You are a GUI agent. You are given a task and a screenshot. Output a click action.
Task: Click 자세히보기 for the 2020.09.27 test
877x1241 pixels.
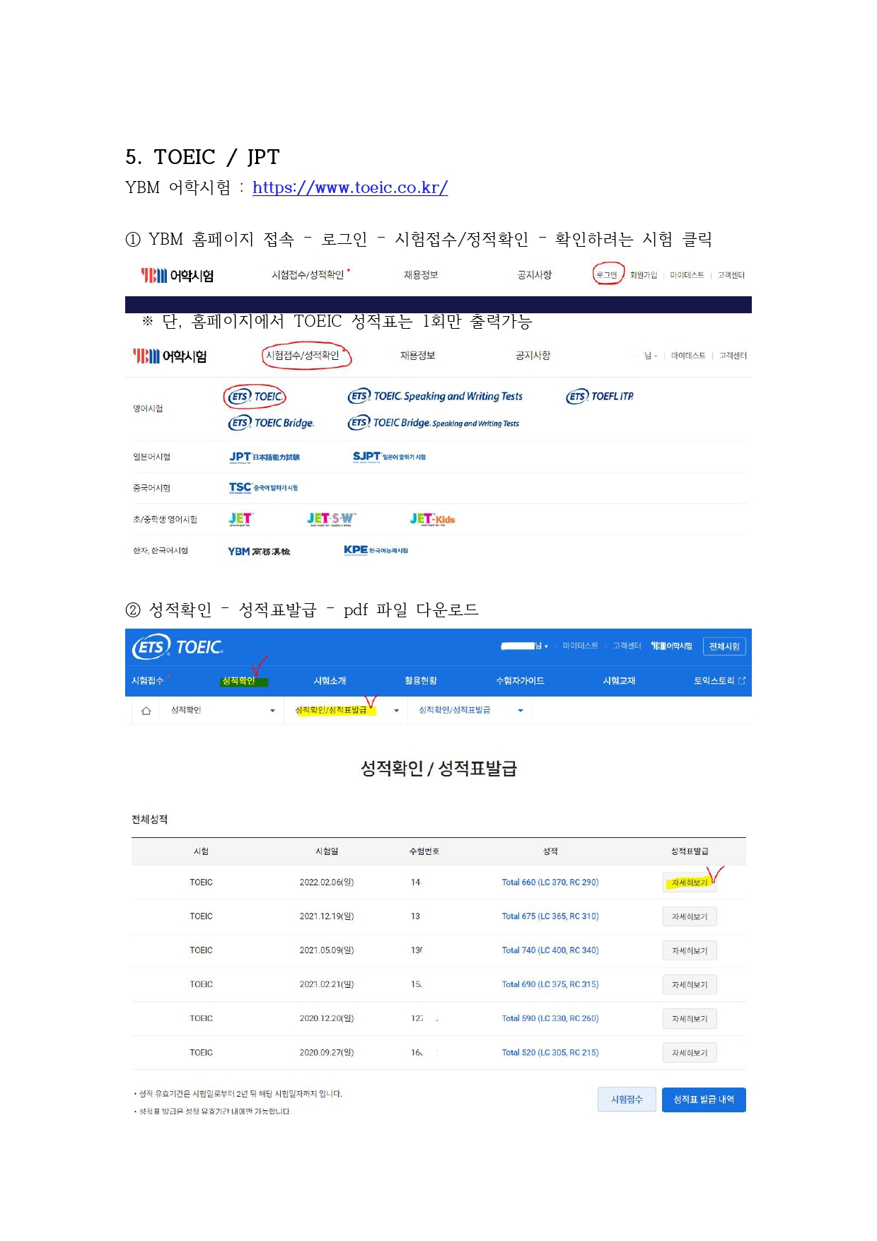pyautogui.click(x=690, y=1053)
